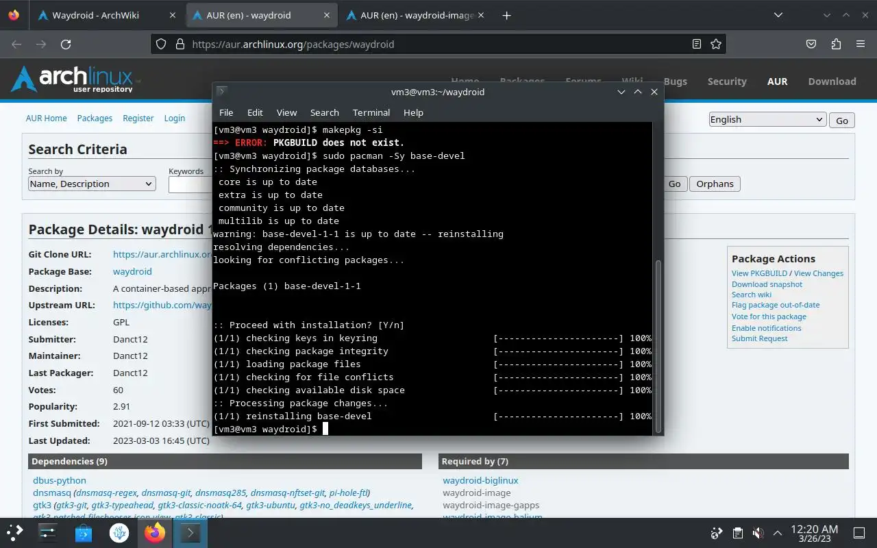This screenshot has height=548, width=877.
Task: Close the Waydroid - ArchWiki tab
Action: (173, 15)
